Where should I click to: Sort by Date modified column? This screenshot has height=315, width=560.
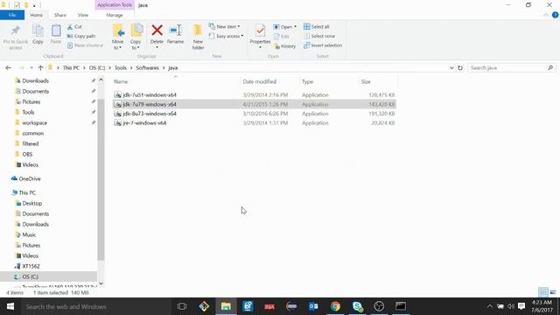coord(260,81)
